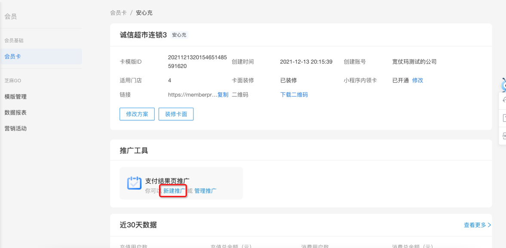Click the 安心充 tag beside the card name
This screenshot has height=248, width=506.
pos(179,35)
